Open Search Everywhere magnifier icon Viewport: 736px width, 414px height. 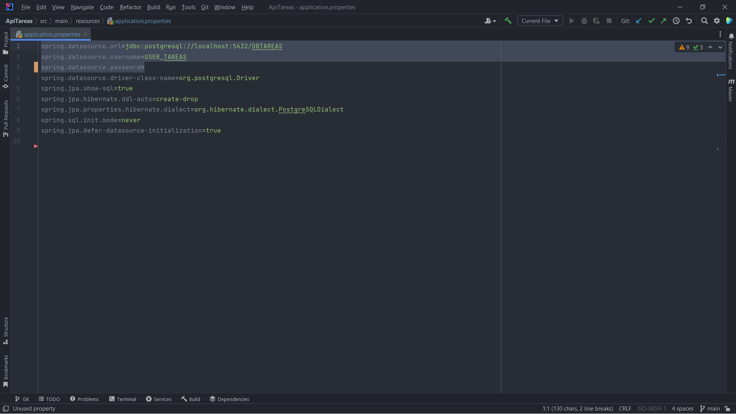coord(704,21)
